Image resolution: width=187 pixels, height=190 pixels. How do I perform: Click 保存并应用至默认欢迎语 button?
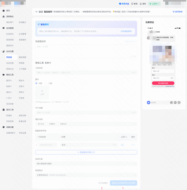tap(124, 183)
